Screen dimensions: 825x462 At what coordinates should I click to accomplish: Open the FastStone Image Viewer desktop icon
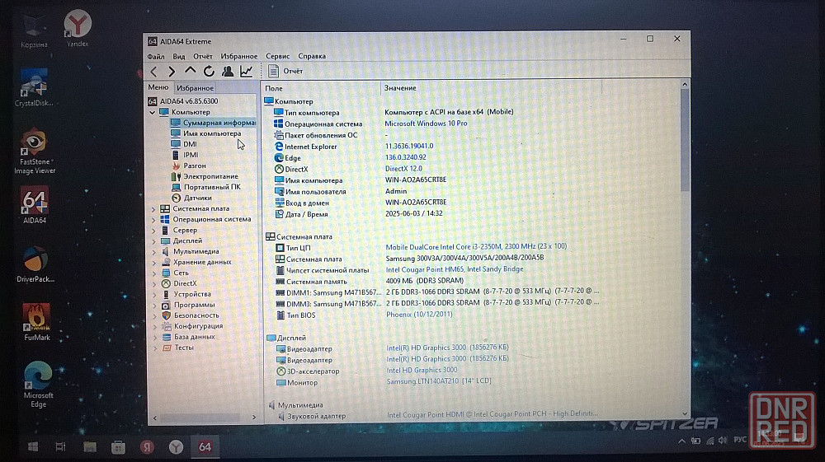pyautogui.click(x=34, y=152)
